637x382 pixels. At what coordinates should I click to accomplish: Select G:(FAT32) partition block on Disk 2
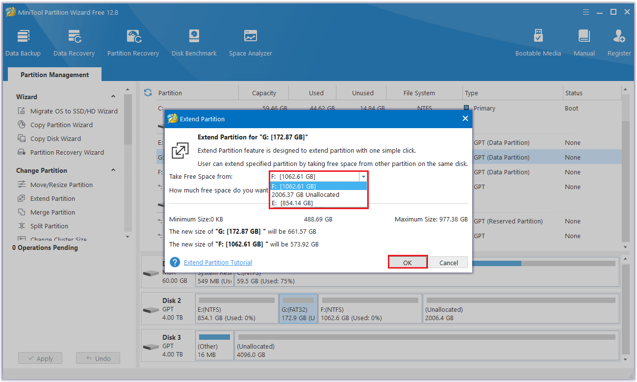click(299, 308)
